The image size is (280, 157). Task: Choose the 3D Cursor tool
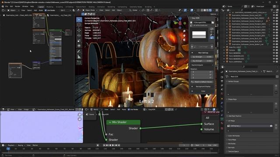click(x=79, y=25)
